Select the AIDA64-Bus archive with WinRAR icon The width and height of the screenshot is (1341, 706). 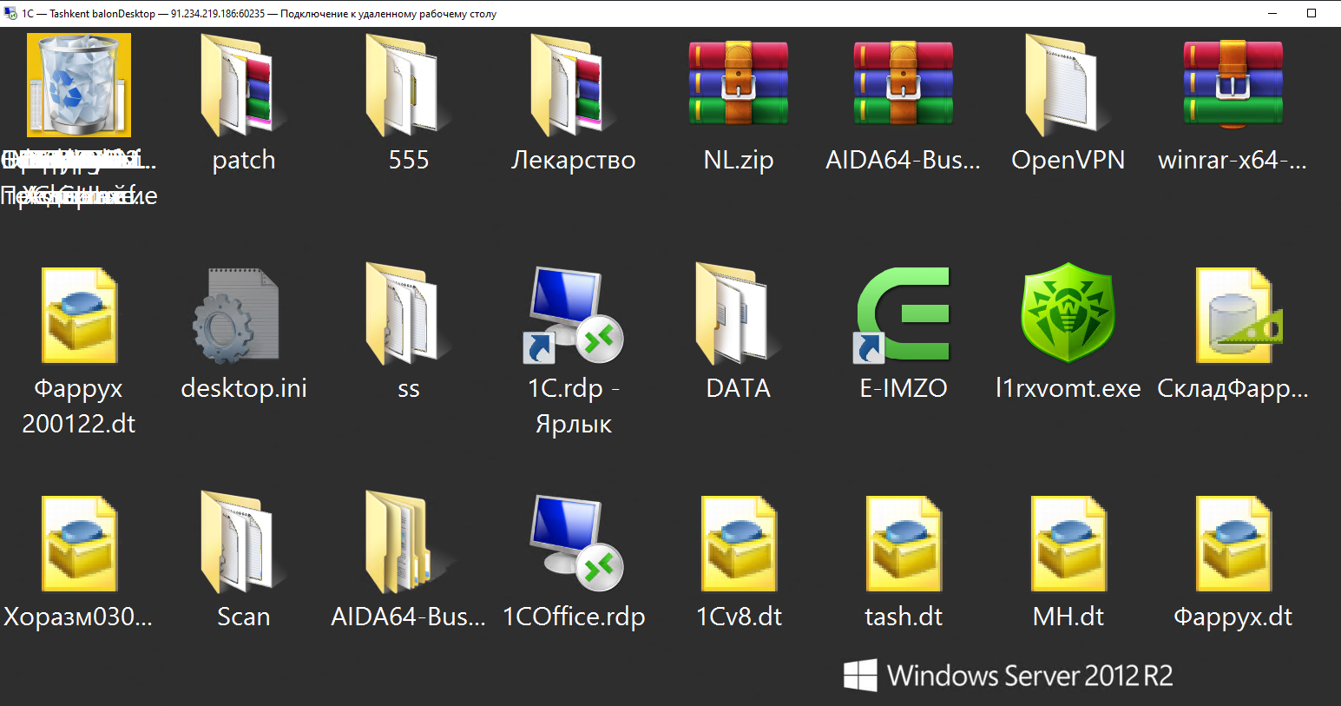(x=904, y=85)
